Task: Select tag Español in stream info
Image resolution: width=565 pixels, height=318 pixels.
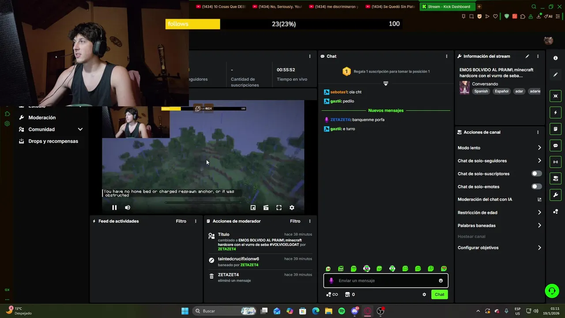Action: click(501, 91)
